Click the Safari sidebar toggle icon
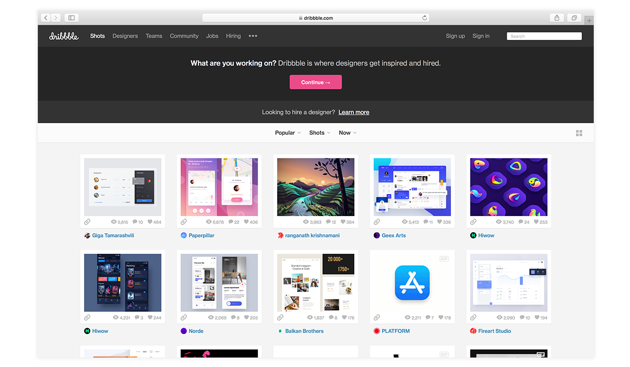 click(x=71, y=18)
